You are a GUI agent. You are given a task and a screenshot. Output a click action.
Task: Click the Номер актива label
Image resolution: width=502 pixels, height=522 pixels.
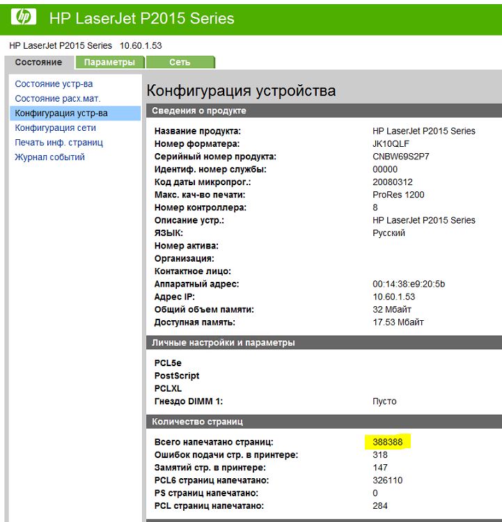click(x=186, y=246)
